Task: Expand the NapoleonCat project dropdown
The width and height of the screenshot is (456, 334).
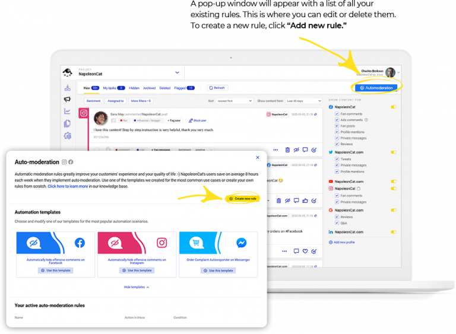Action: click(177, 72)
